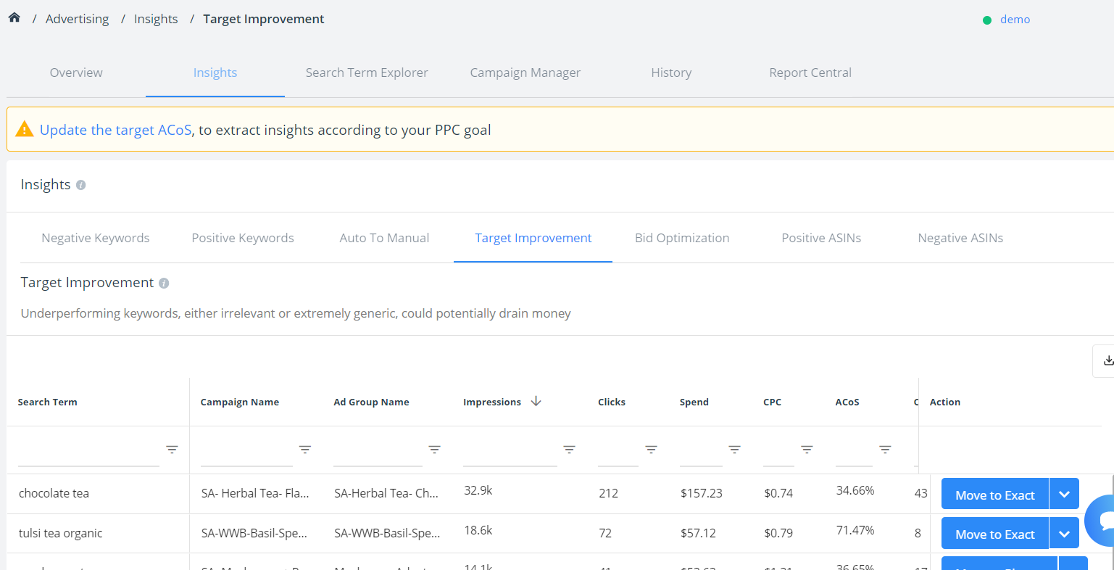Click the warning triangle in the banner
This screenshot has height=570, width=1114.
click(24, 128)
